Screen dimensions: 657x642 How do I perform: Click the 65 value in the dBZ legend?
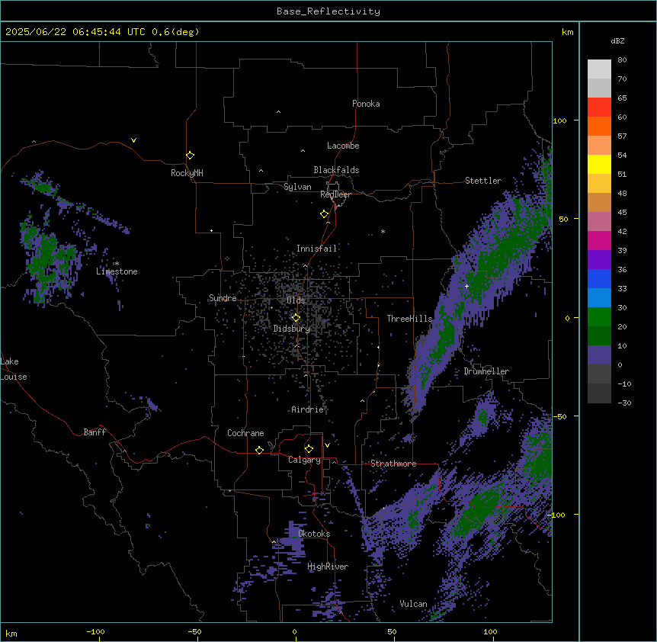[622, 98]
